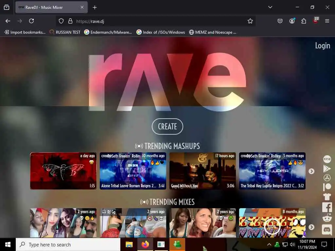335x251 pixels.
Task: Open the Reddit icon in sidebar
Action: coord(327,218)
